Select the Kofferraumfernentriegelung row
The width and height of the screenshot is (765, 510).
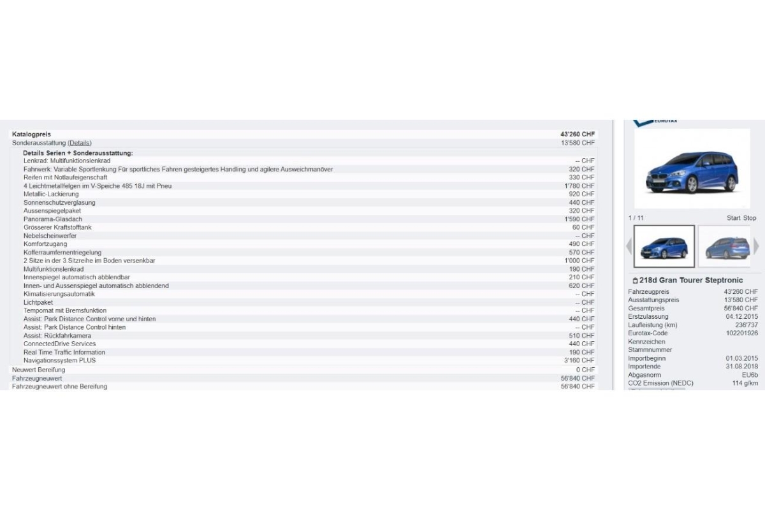click(303, 252)
